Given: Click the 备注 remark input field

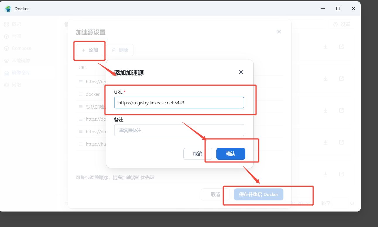Looking at the screenshot, I should pos(179,130).
